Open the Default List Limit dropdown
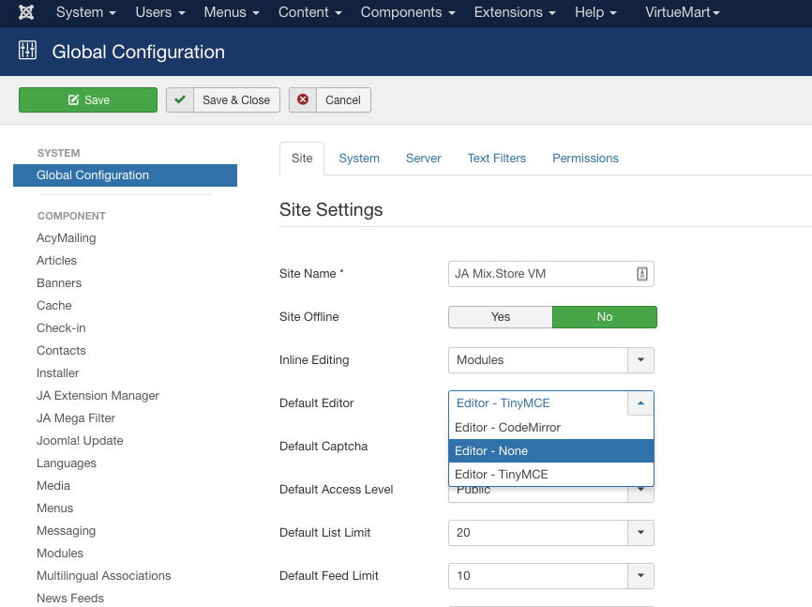The height and width of the screenshot is (607, 812). point(640,533)
